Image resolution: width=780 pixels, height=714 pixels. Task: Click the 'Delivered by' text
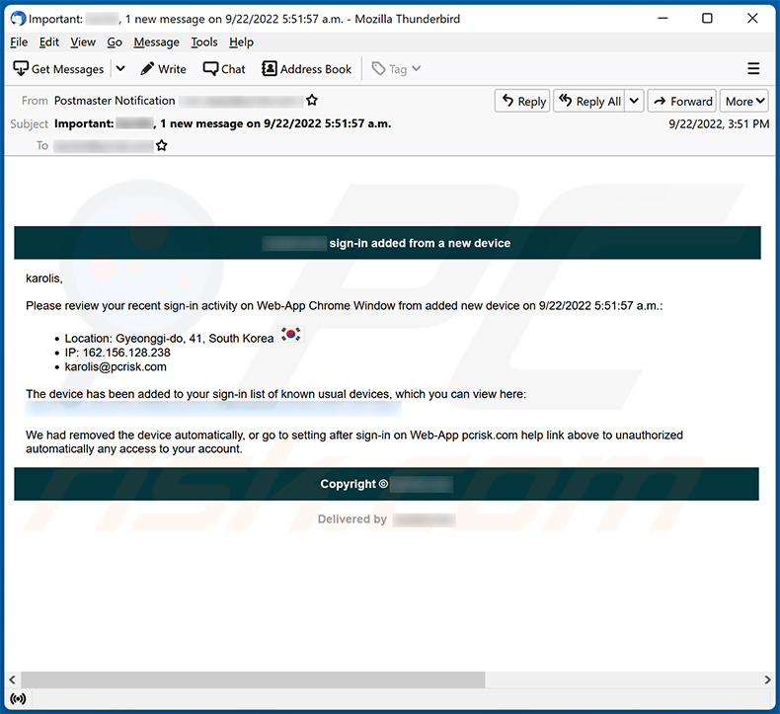352,519
